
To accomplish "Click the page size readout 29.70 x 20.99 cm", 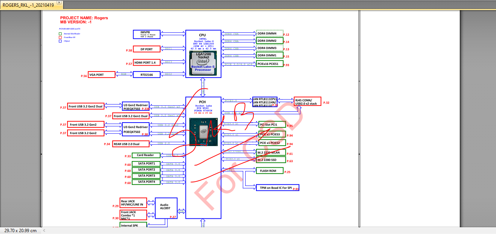I will point(21,231).
